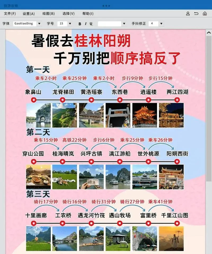Image resolution: width=212 pixels, height=254 pixels.
Task: Click the 步行9分钟 label
Action: tap(132, 78)
